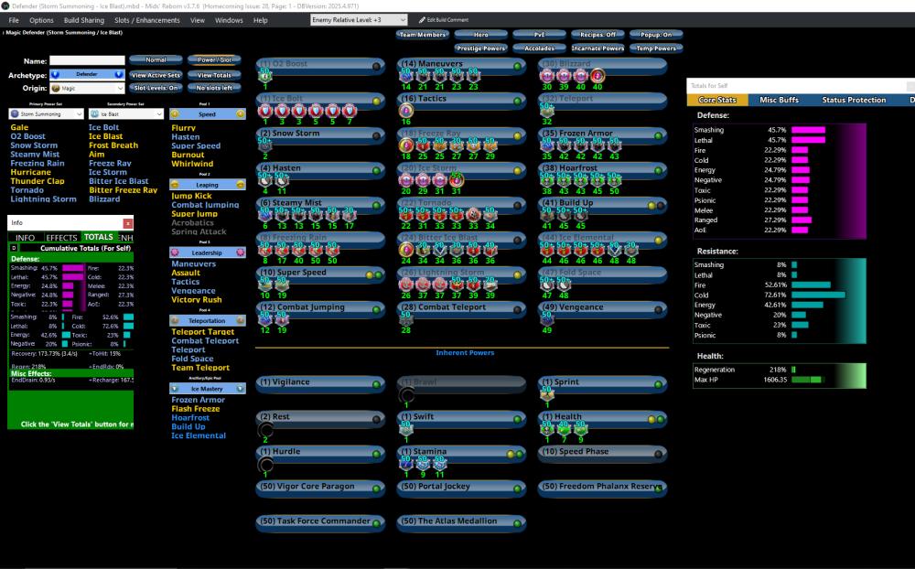
Task: Click the Edit Build Comment pencil icon
Action: tap(422, 19)
